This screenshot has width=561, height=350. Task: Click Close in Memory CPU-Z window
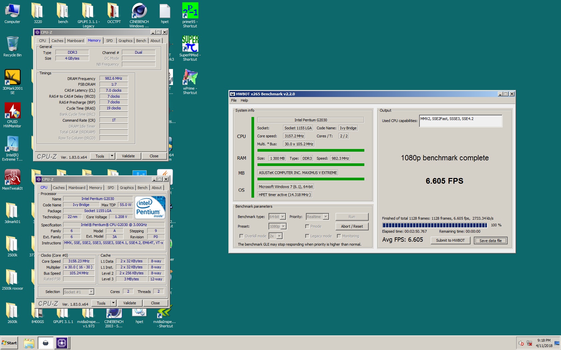tap(154, 156)
